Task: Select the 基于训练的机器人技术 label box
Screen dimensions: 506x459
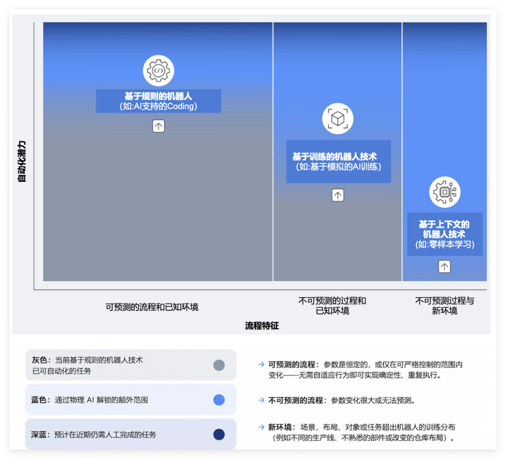Action: click(x=339, y=161)
